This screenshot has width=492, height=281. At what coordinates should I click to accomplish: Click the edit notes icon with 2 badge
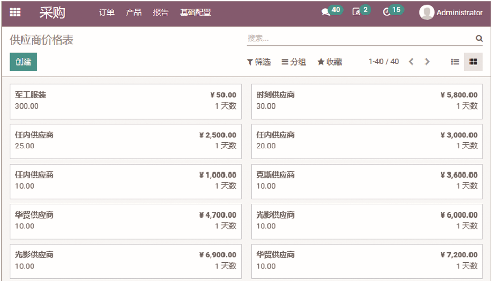(x=356, y=12)
